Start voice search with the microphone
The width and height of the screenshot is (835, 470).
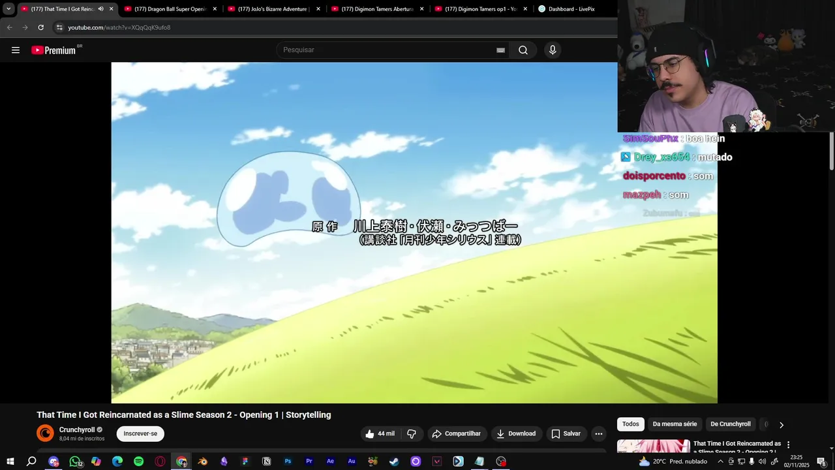coord(553,50)
